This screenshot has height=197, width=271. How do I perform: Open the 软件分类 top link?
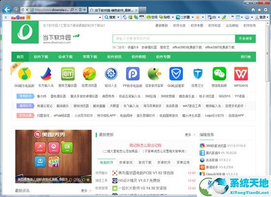(x=179, y=26)
